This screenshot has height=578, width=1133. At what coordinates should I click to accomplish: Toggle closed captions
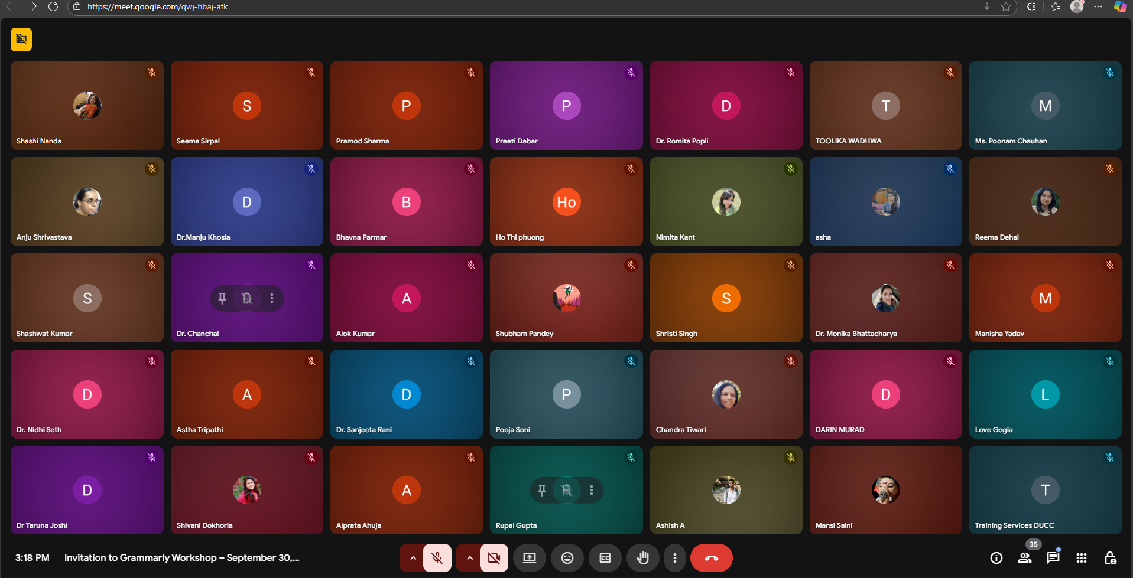pos(605,558)
